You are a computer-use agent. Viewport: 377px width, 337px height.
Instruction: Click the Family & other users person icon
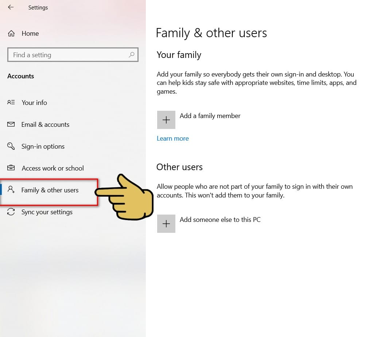click(11, 189)
